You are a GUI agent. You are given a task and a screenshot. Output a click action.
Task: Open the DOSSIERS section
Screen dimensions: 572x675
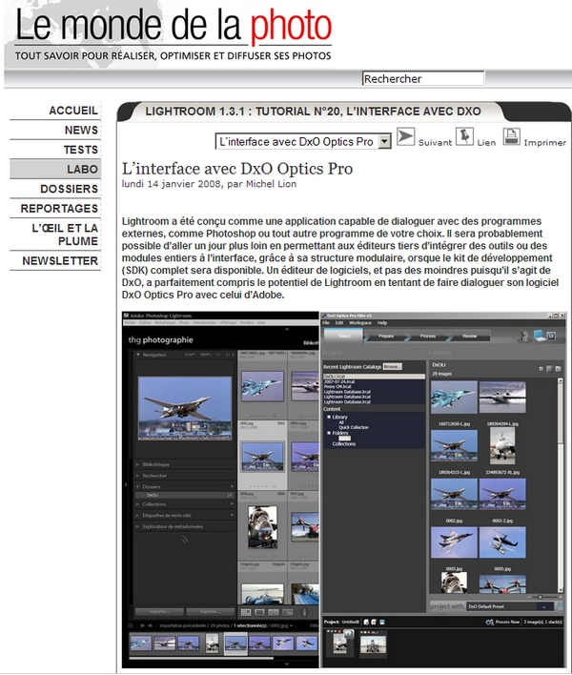pyautogui.click(x=69, y=189)
